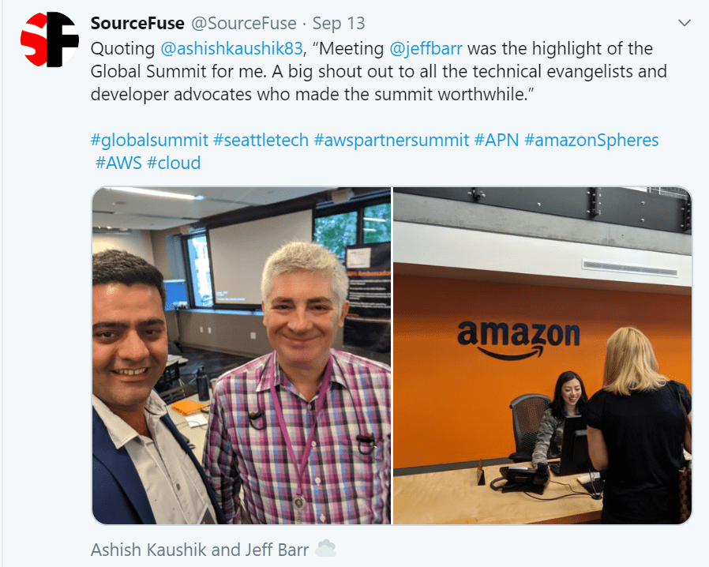Image resolution: width=709 pixels, height=567 pixels.
Task: Click the cloud emoji in caption
Action: (325, 549)
